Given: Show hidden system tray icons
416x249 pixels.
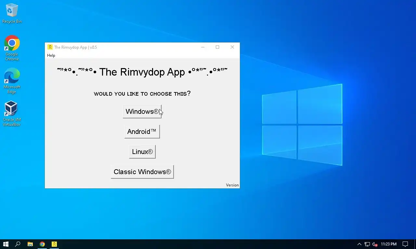Looking at the screenshot, I should [359, 244].
